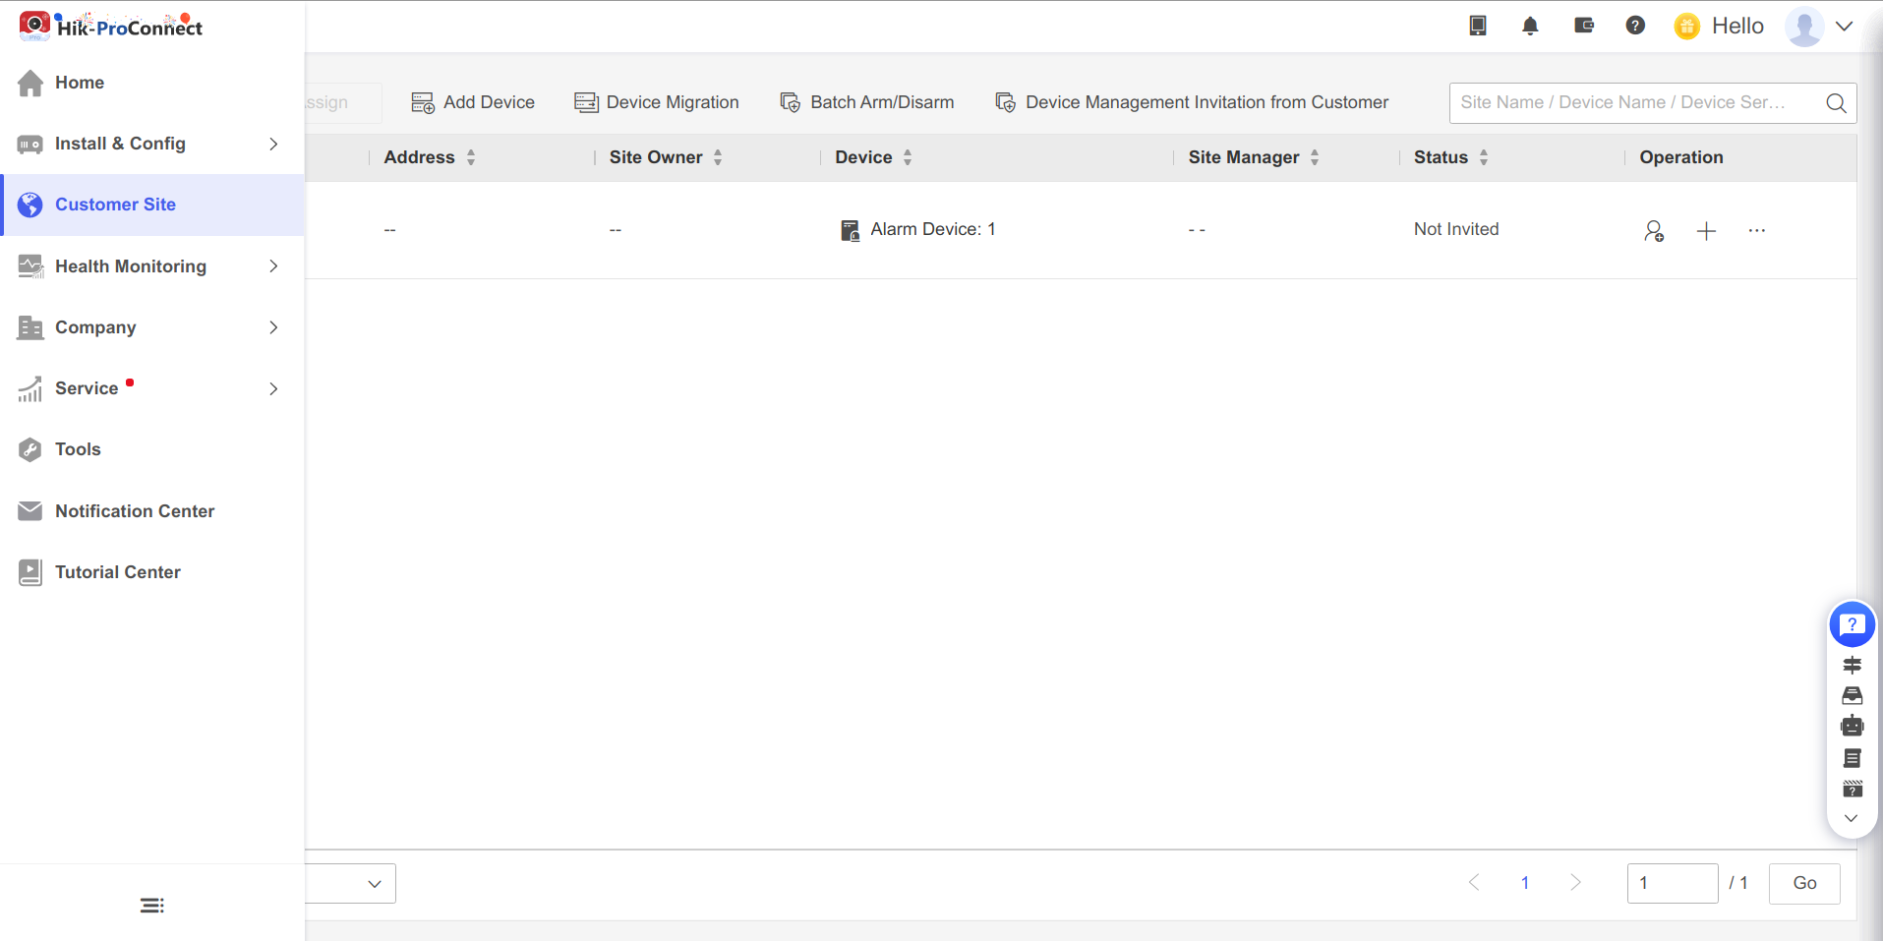Open the notifications bell
This screenshot has height=941, width=1883.
(x=1530, y=26)
